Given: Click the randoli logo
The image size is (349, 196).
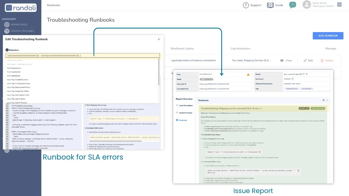Looking at the screenshot, I should 21,8.
